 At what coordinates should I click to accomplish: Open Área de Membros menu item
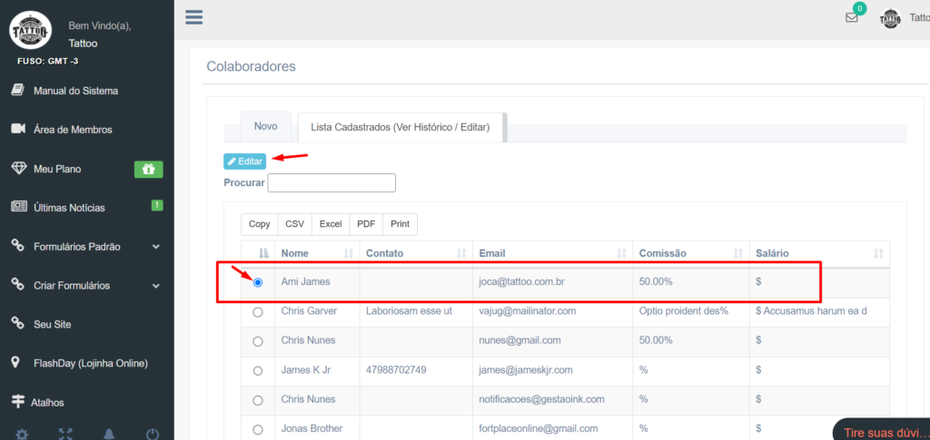click(x=73, y=130)
